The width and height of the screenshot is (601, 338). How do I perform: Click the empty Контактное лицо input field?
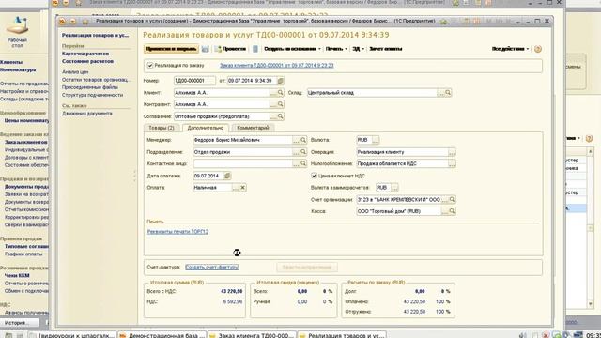243,163
